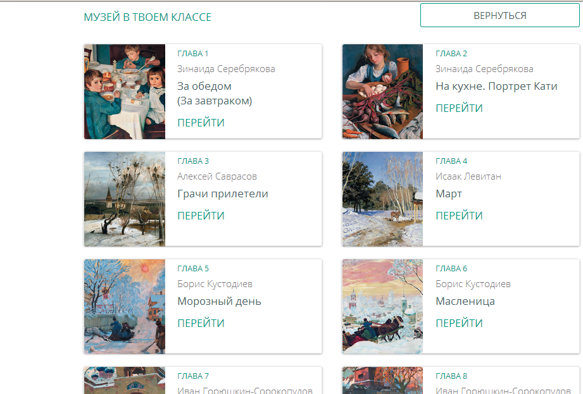This screenshot has height=394, width=583.
Task: Follow ПЕРЕЙТИ link for Март
Action: pyautogui.click(x=459, y=216)
